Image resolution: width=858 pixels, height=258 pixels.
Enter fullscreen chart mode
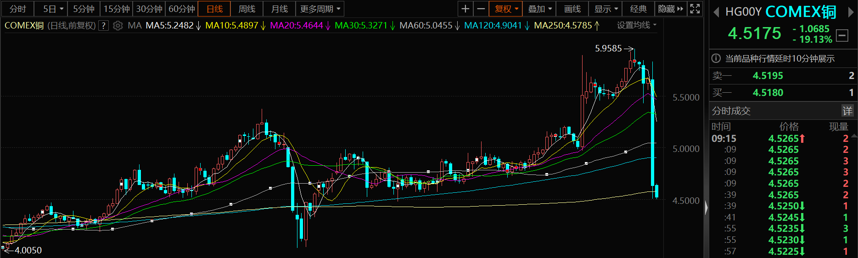(x=695, y=9)
